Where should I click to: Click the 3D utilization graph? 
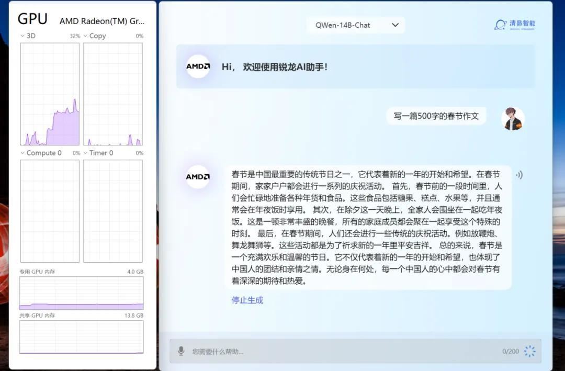pos(50,94)
